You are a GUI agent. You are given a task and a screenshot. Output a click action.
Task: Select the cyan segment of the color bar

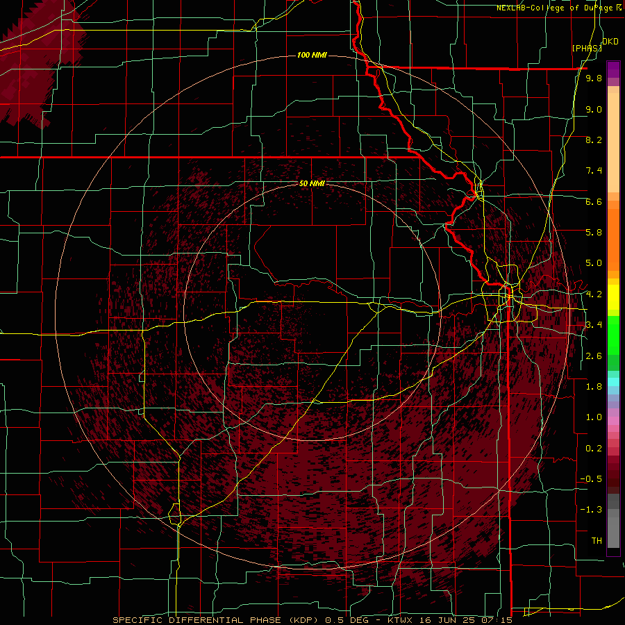613,381
